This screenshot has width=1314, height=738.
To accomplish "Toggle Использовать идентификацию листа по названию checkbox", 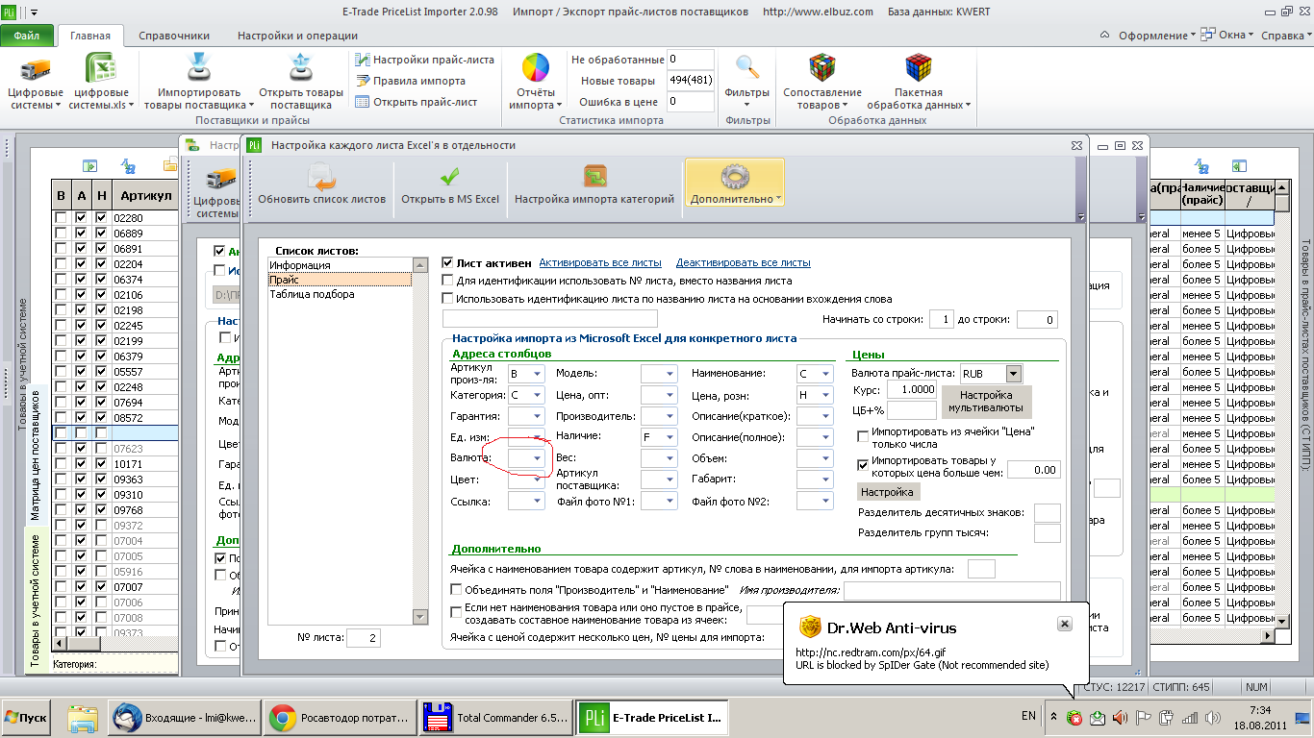I will tap(447, 299).
